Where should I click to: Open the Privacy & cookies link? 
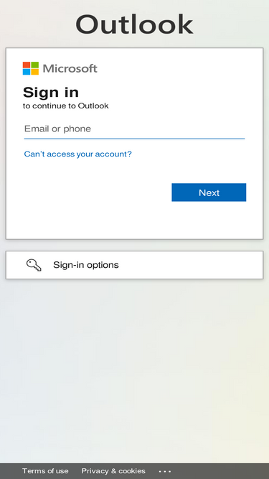coord(113,471)
